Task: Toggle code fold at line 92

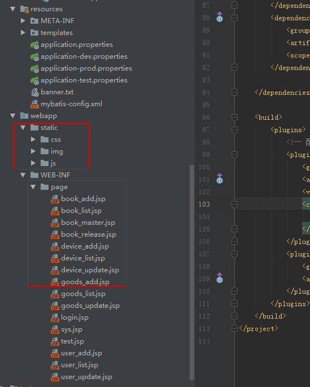Action: point(234,67)
